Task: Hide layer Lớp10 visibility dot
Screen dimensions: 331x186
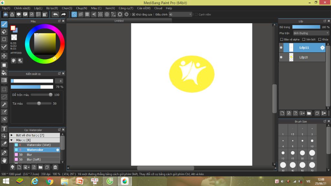Action: pos(281,57)
